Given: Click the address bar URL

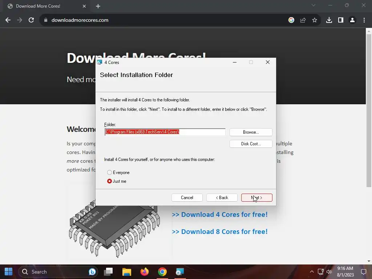Looking at the screenshot, I should [80, 20].
